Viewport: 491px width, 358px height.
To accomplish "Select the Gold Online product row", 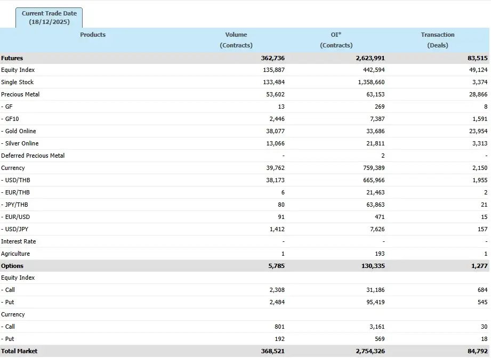I will [x=20, y=132].
